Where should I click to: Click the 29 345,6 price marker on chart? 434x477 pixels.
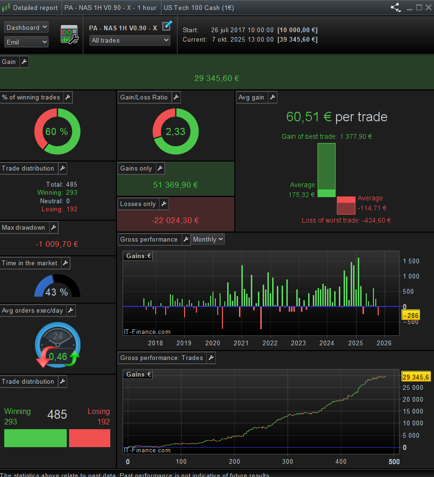click(415, 377)
